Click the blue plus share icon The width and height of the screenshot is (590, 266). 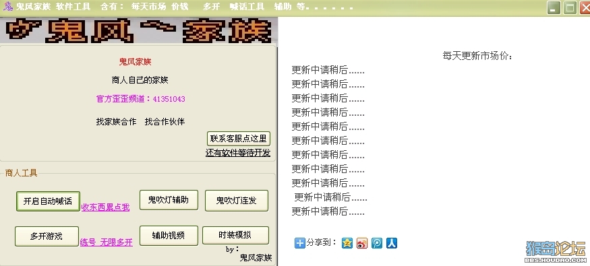(x=299, y=243)
